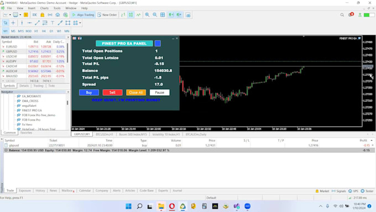Switch chart to candlesticks view icon

(x=130, y=15)
